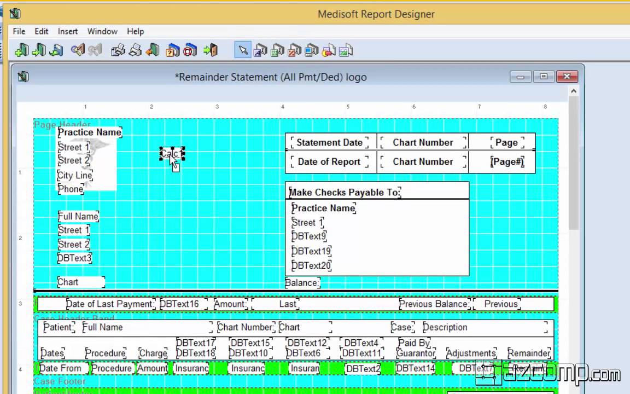630x394 pixels.
Task: Open help contents with the question mark icon
Action: click(173, 50)
